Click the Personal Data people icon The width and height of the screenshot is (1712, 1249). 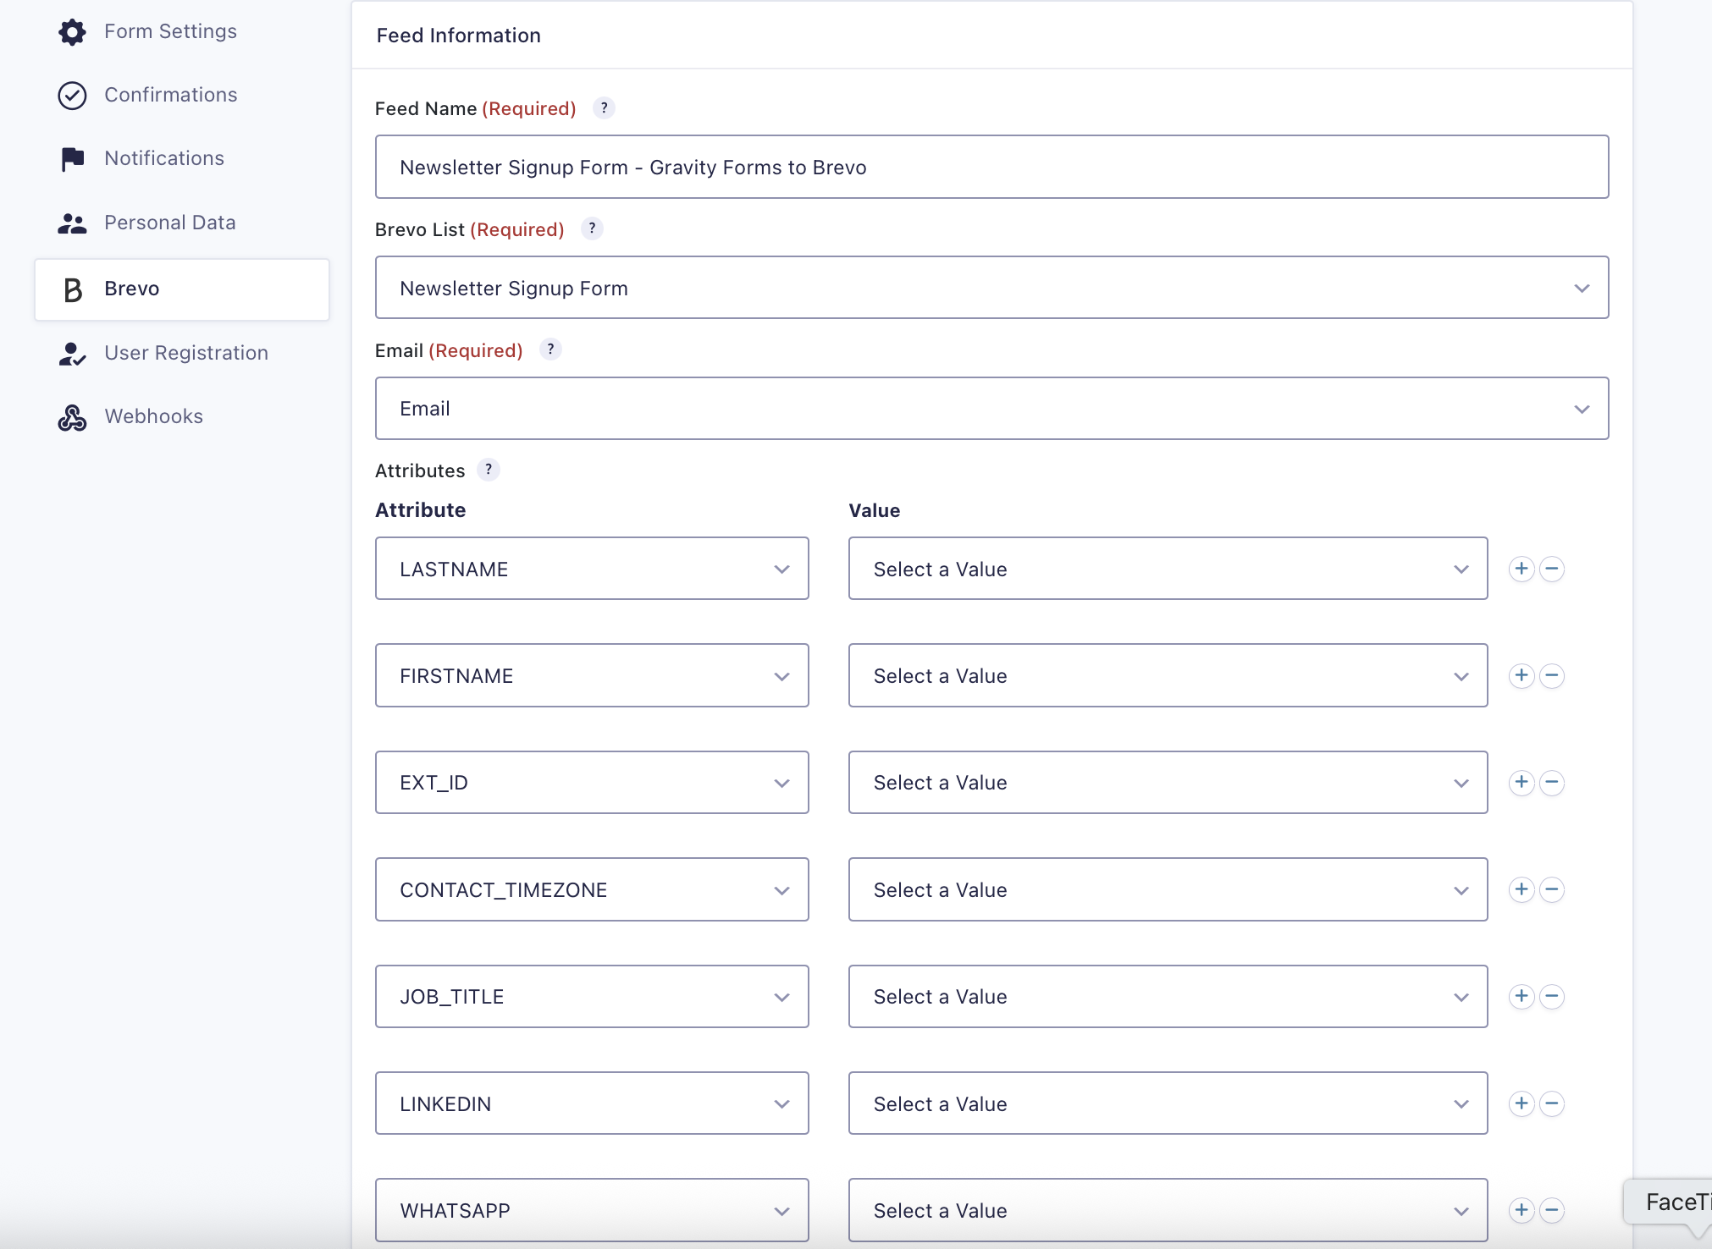[x=72, y=223]
